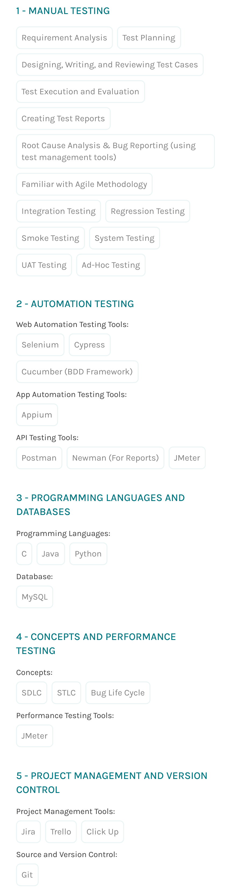231x891 pixels.
Task: Select the Test Planning tag
Action: 149,38
